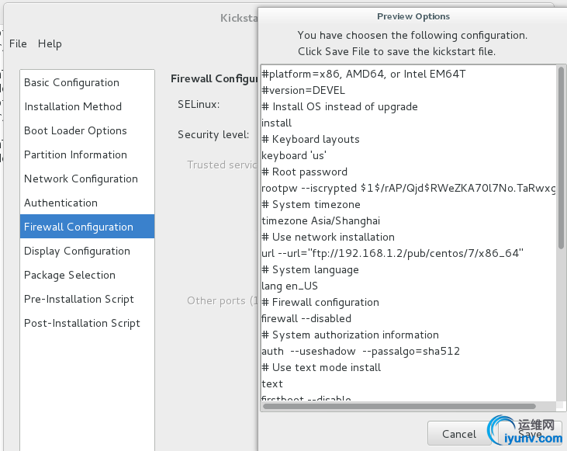Switch to Network Configuration

[x=81, y=179]
